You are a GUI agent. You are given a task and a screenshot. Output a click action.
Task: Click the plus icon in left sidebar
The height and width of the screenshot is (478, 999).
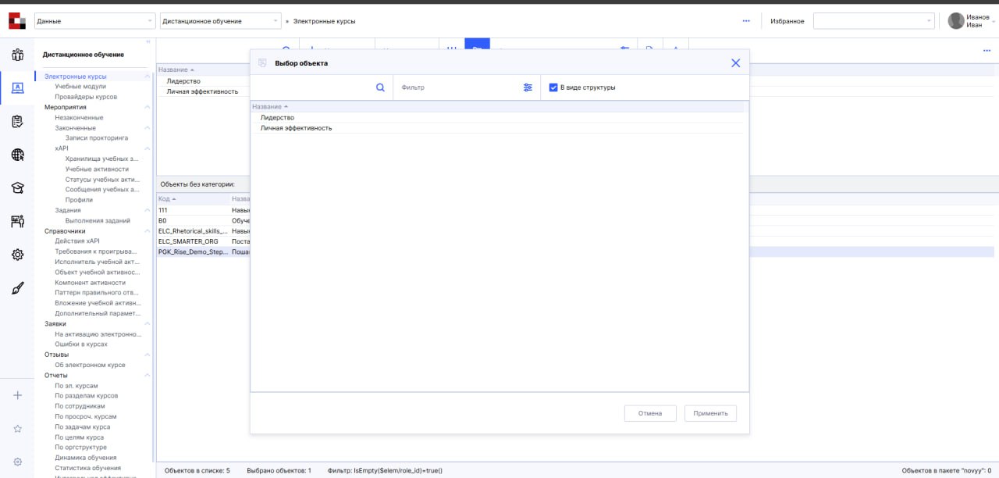point(17,395)
